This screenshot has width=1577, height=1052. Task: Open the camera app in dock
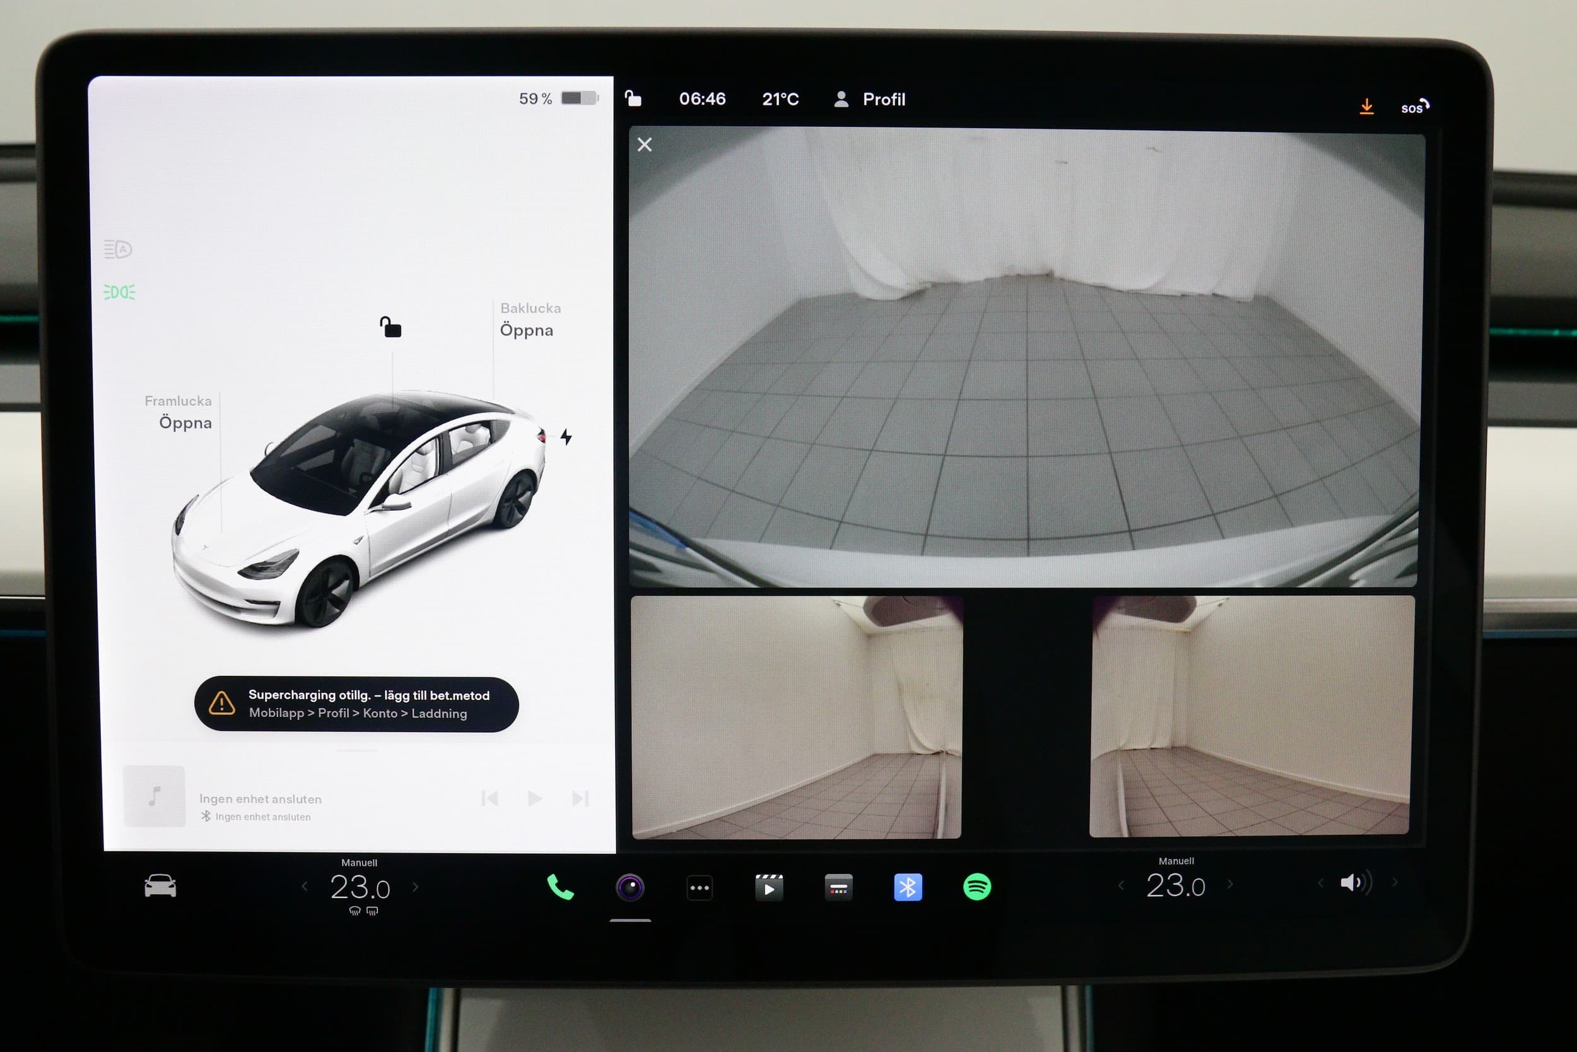click(x=630, y=887)
